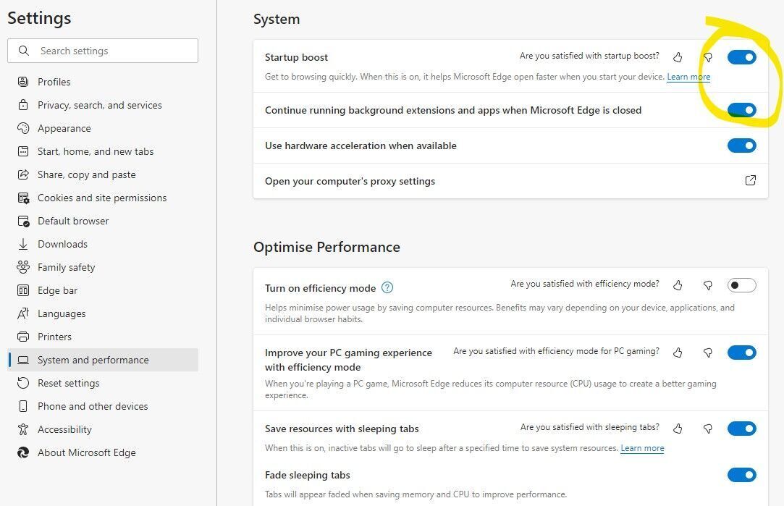Image resolution: width=784 pixels, height=506 pixels.
Task: Click the Family safety icon
Action: click(23, 267)
